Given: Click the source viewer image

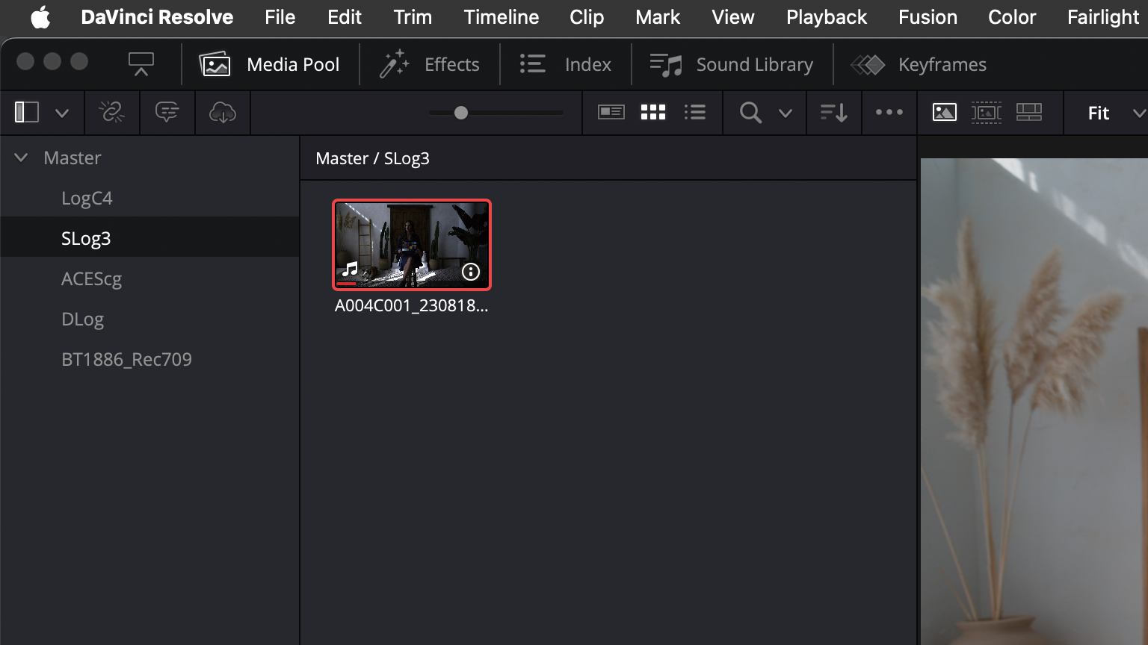Looking at the screenshot, I should 1034,402.
